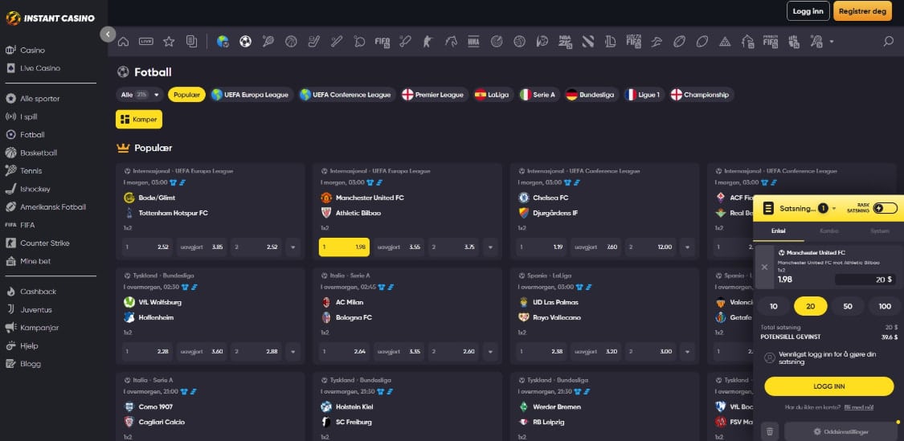Select the MMA icon in sports bar
The height and width of the screenshot is (441, 904).
click(x=474, y=42)
